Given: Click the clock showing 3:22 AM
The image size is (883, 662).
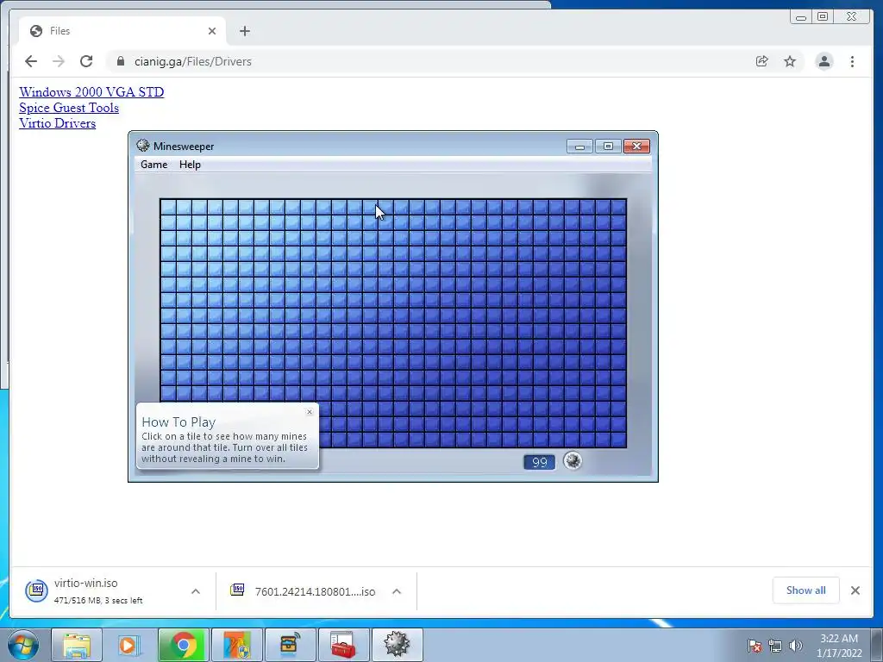Looking at the screenshot, I should [x=839, y=646].
